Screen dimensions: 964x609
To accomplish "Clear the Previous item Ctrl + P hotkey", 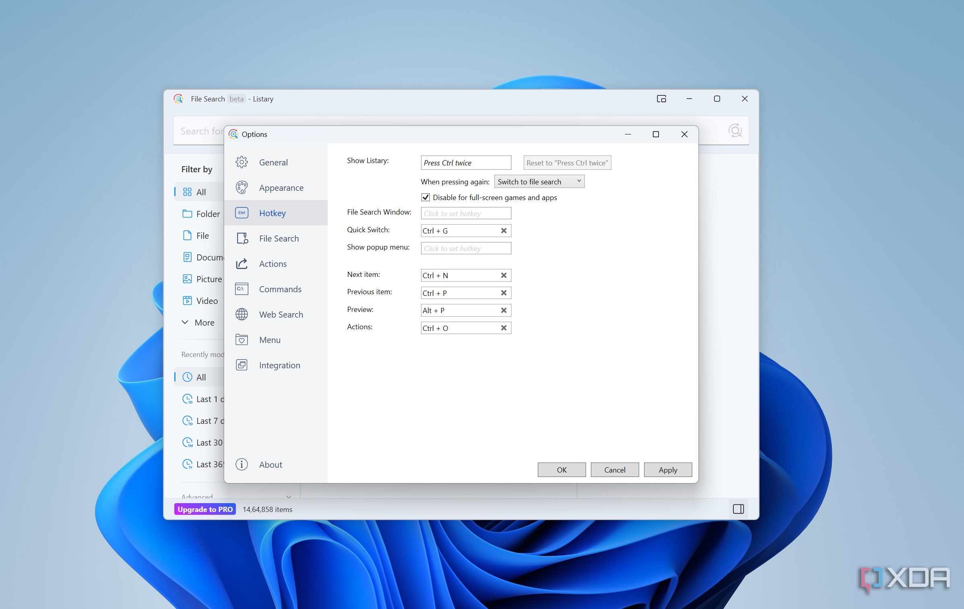I will coord(504,293).
